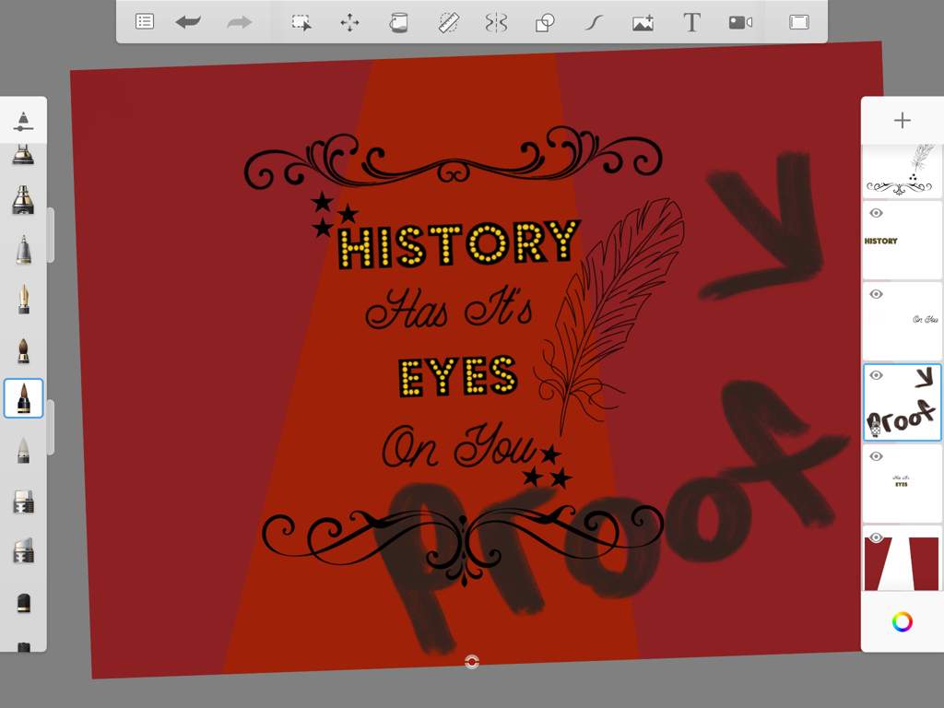Open the brush library at top of brush panel
Image resolution: width=944 pixels, height=708 pixels.
click(23, 121)
